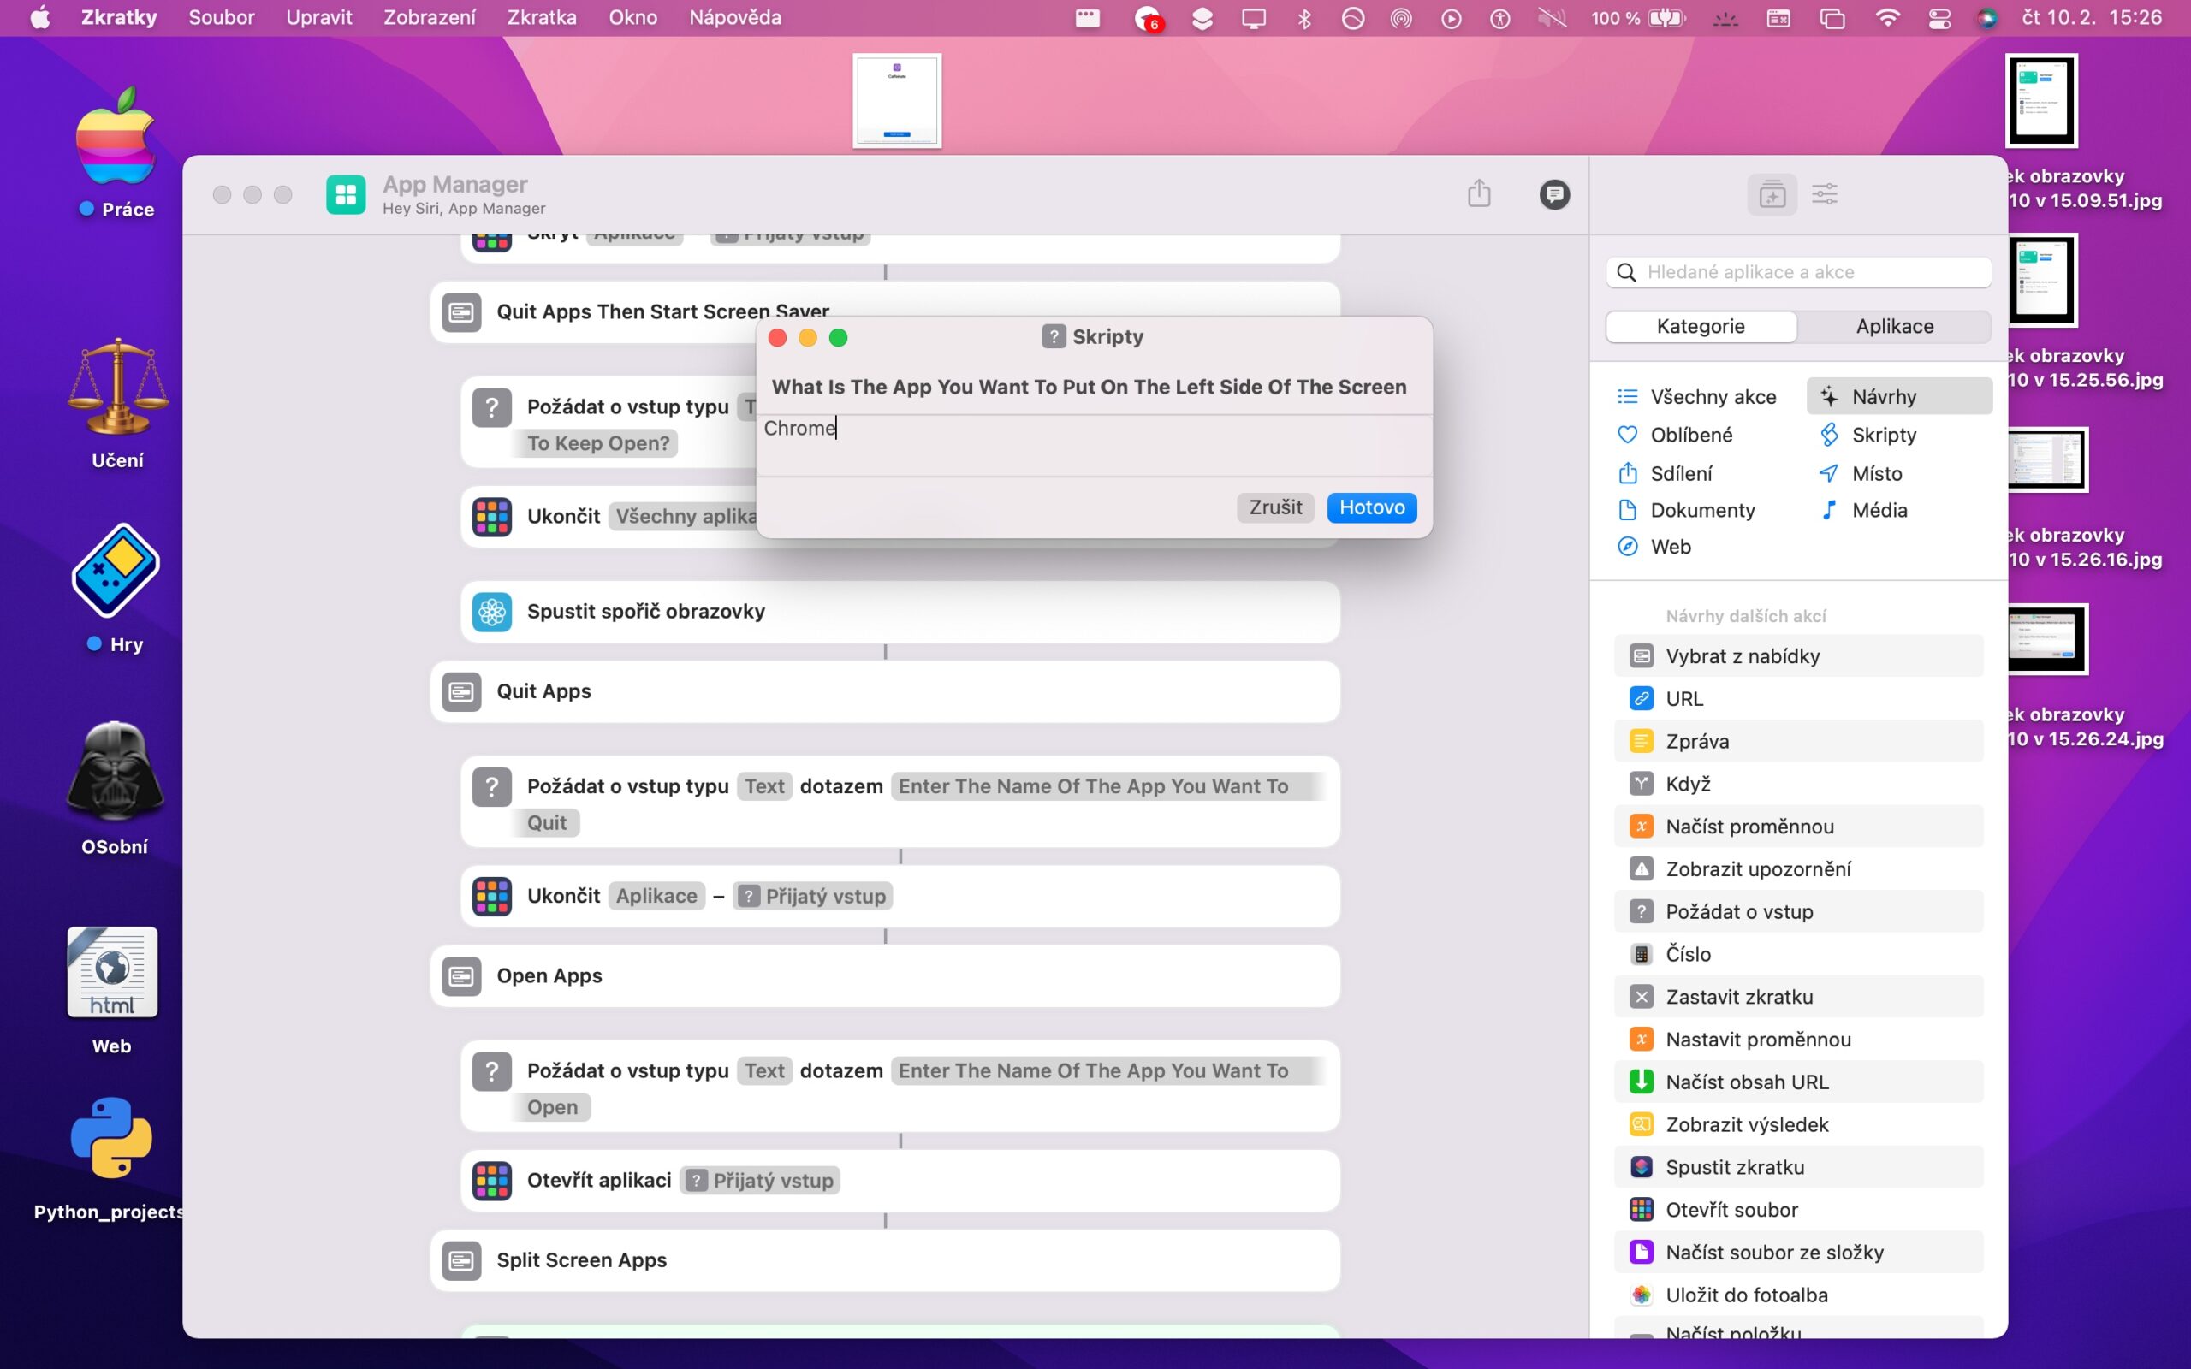The height and width of the screenshot is (1369, 2191).
Task: Select the Skripty category in sidebar
Action: (x=1886, y=435)
